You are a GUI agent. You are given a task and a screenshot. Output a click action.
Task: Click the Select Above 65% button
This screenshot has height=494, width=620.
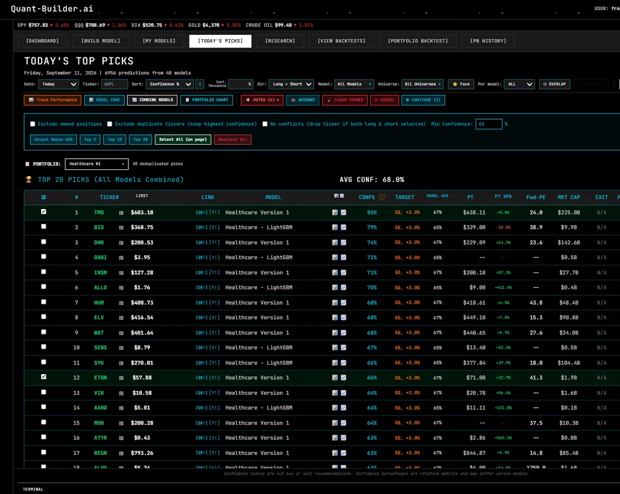click(x=53, y=140)
